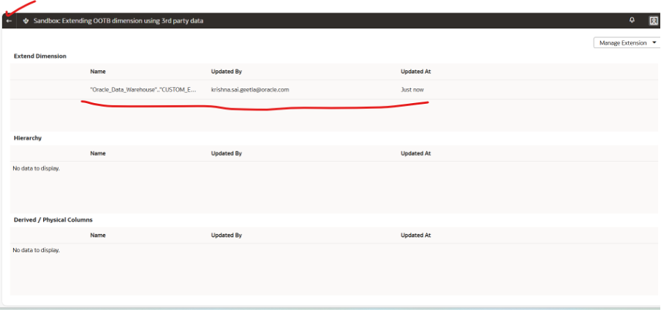Click the Sandbox: Extending OOTB dimension title

coord(118,20)
